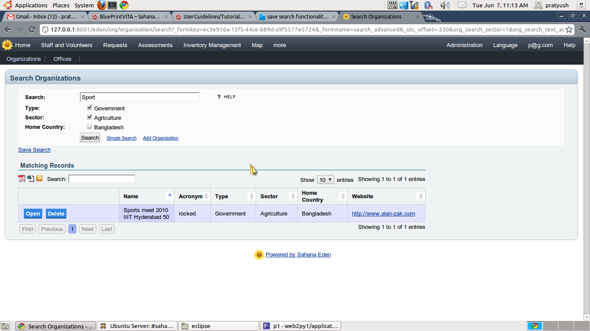
Task: Open the Show entries count dropdown
Action: pos(325,180)
